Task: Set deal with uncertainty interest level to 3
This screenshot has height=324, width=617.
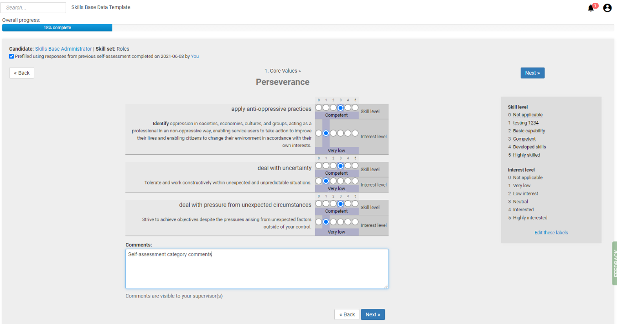Action: click(x=340, y=181)
